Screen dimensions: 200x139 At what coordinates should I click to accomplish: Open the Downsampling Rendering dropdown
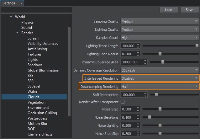pyautogui.click(x=160, y=86)
